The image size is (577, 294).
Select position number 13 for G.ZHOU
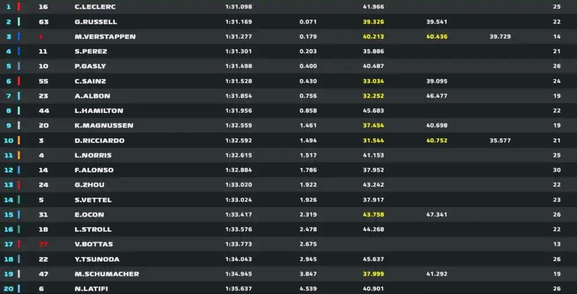9,185
